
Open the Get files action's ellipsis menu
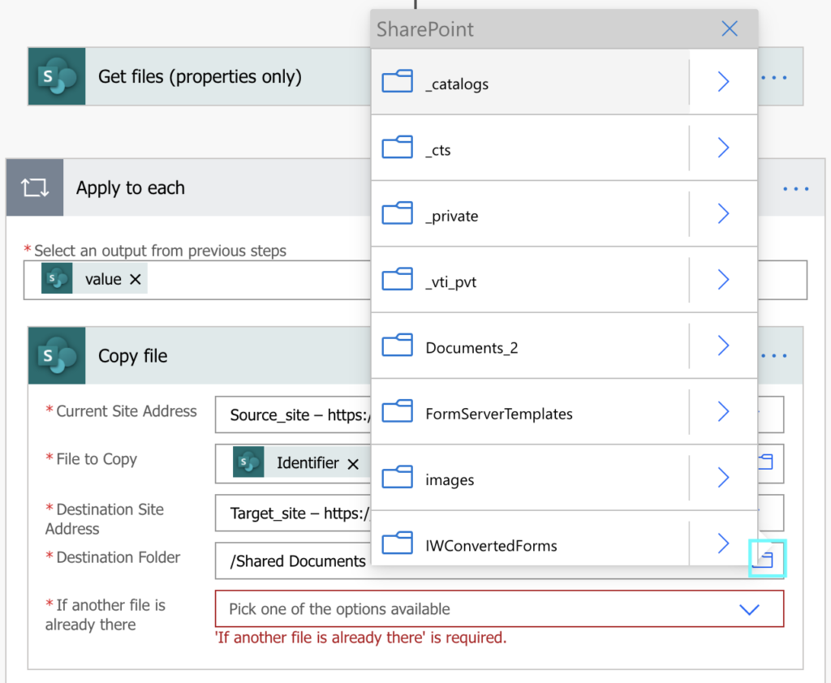(x=774, y=77)
